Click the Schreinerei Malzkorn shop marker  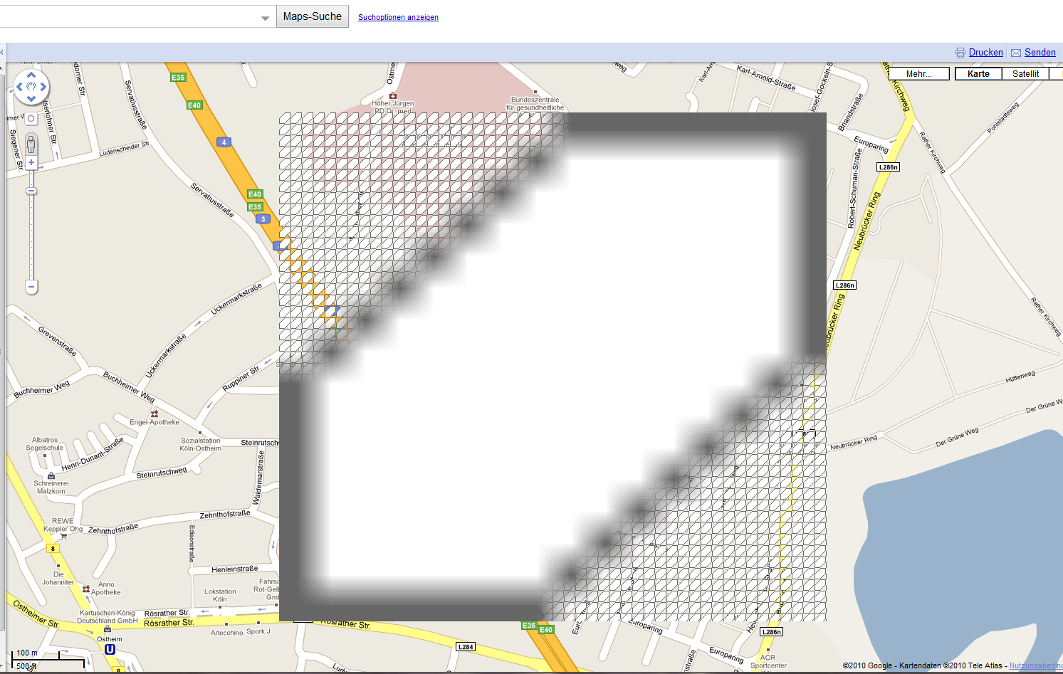[x=51, y=475]
